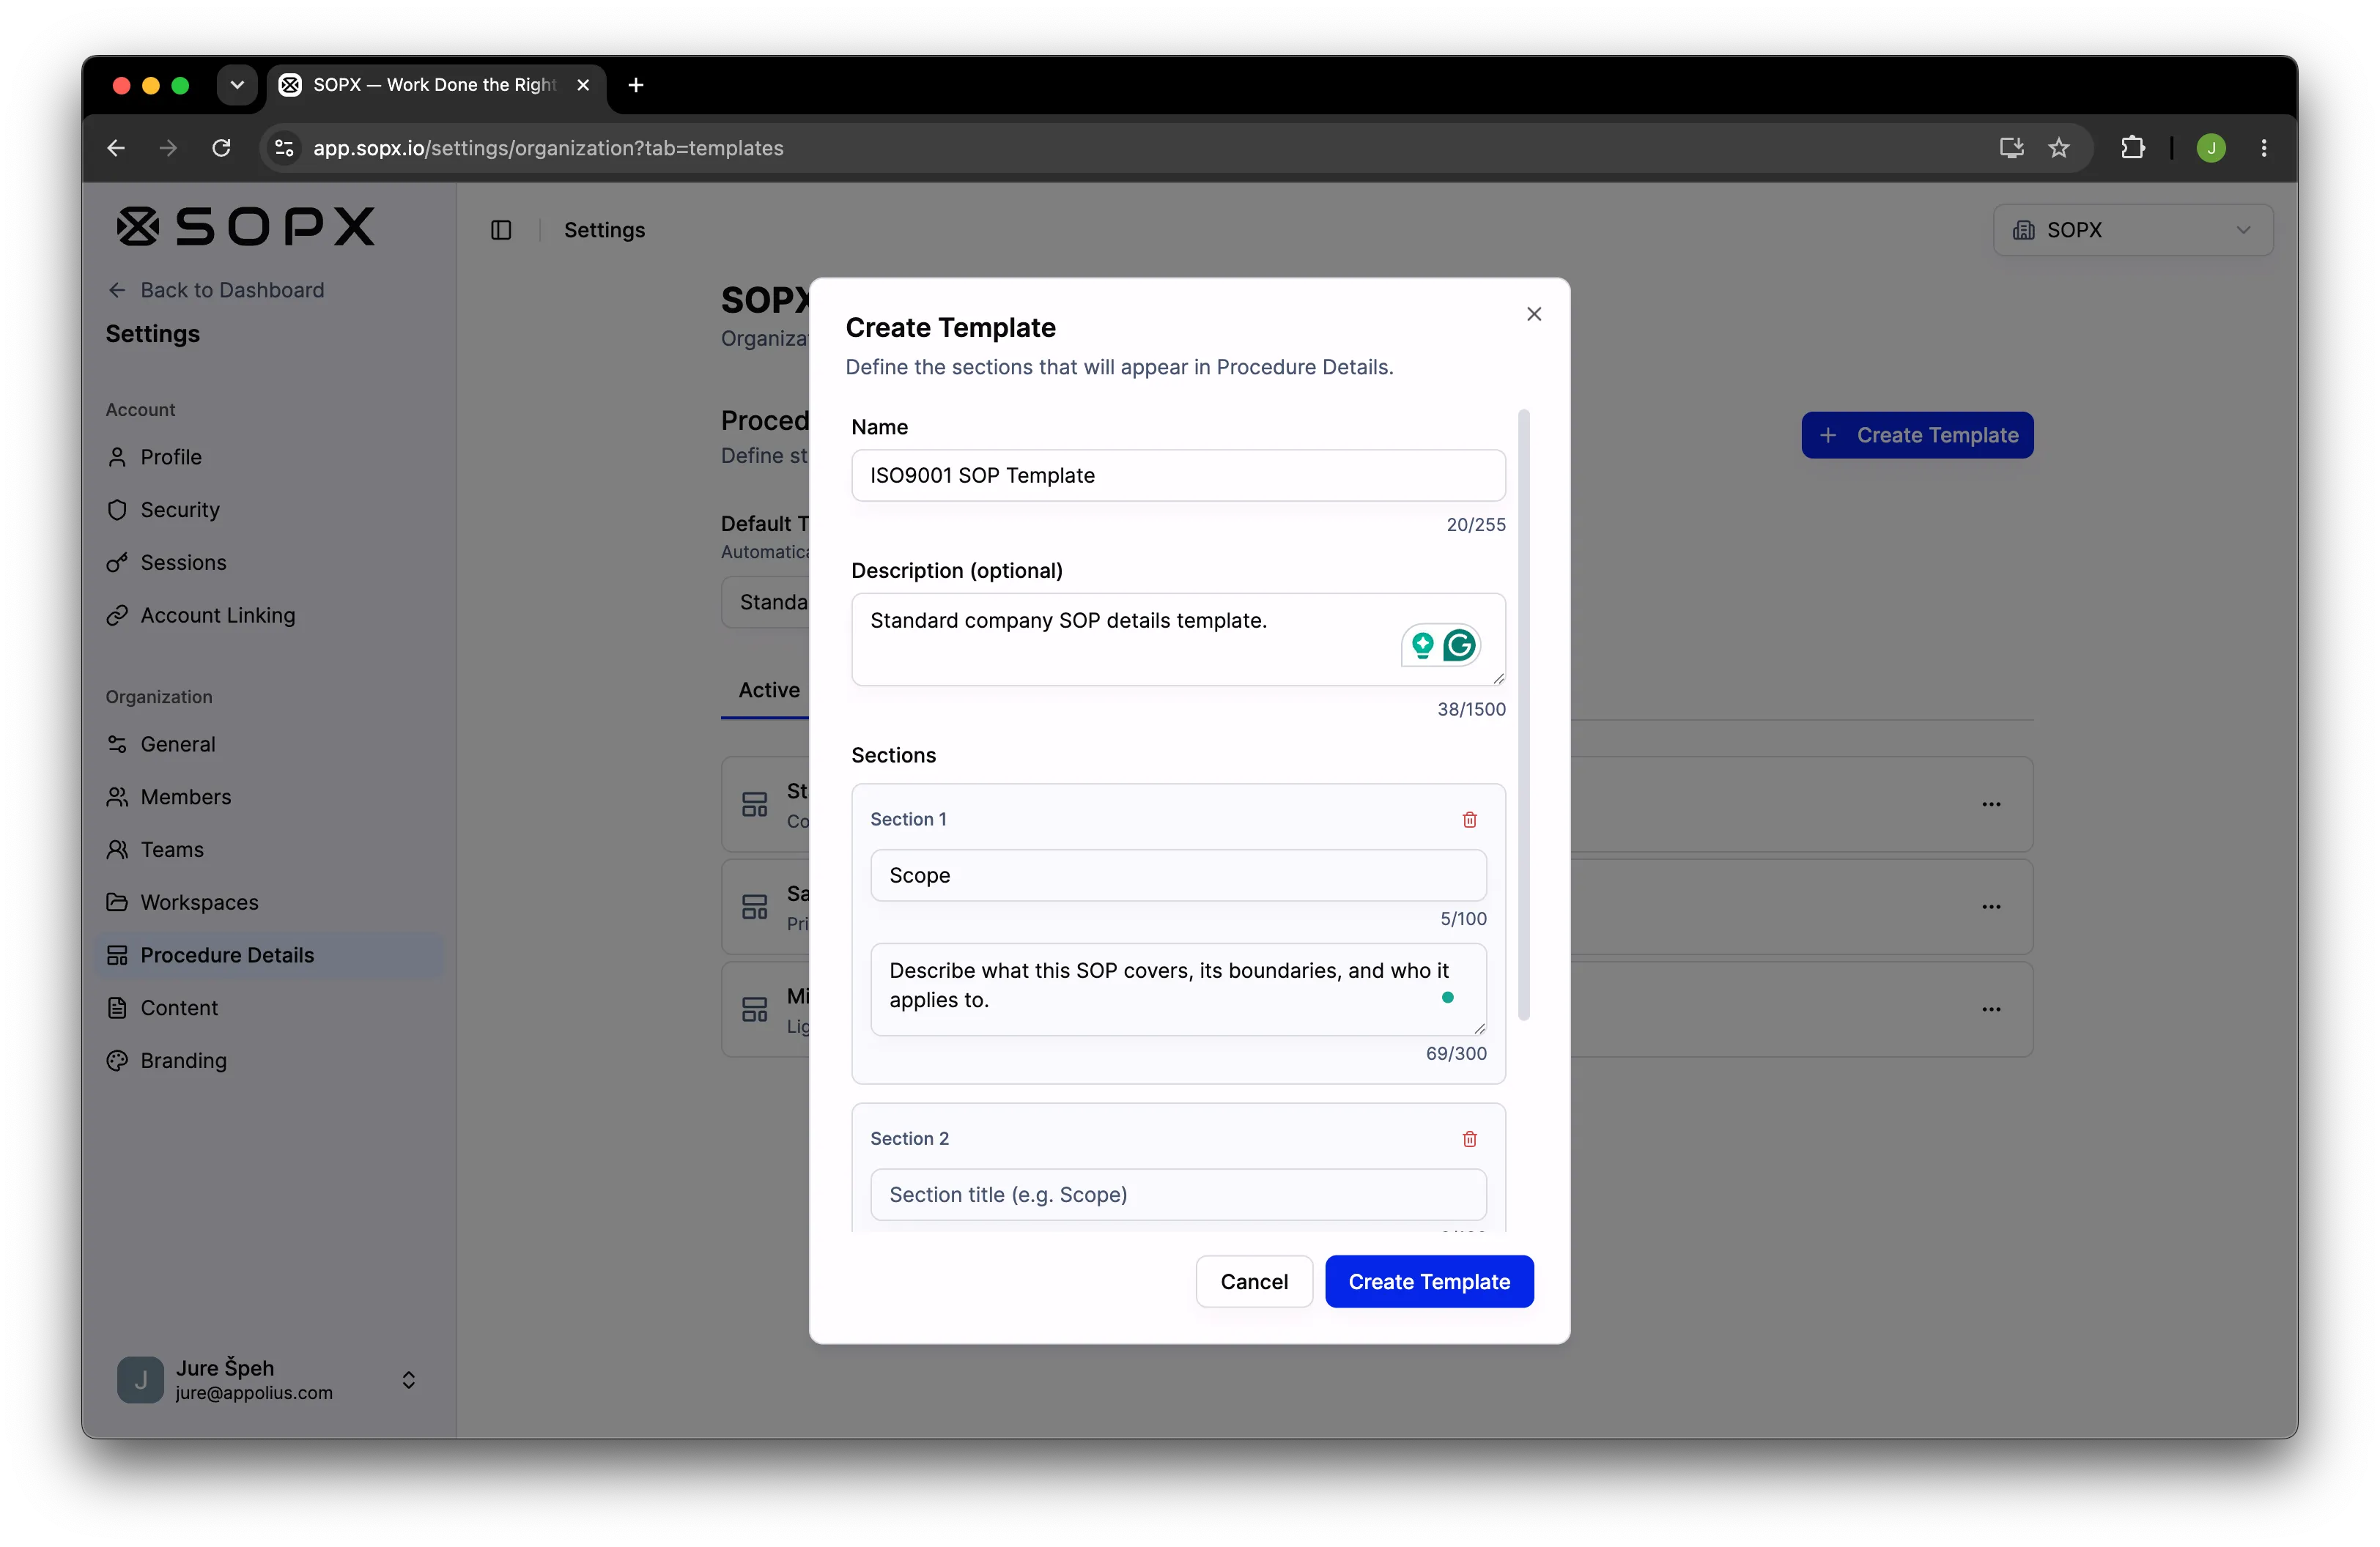Bookmark this page with star icon

point(2058,148)
